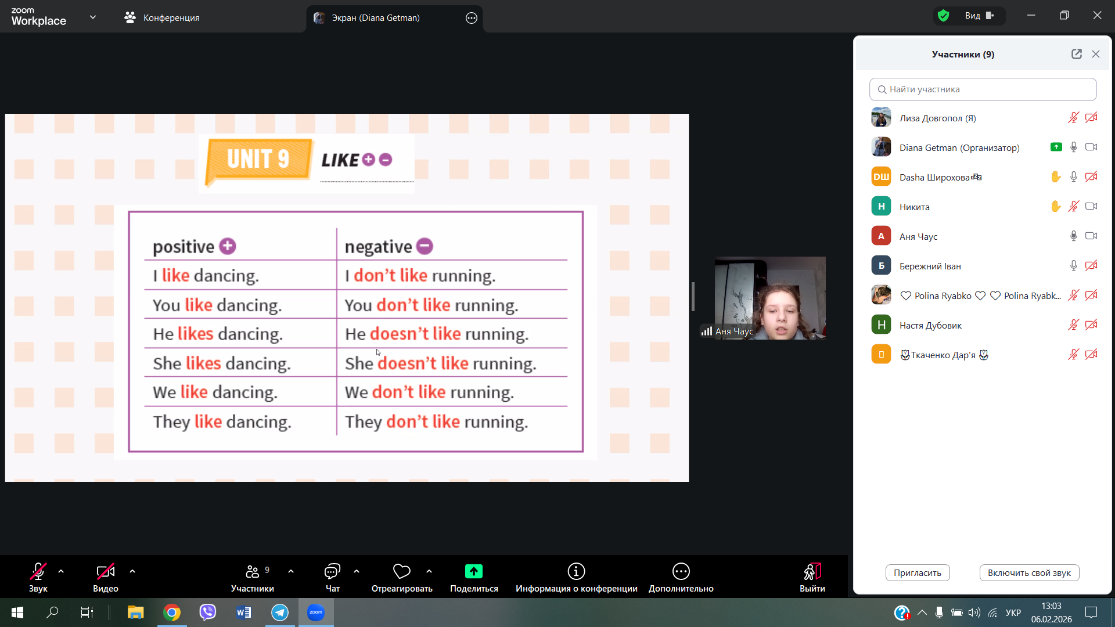Click the Unmute myself button
This screenshot has width=1115, height=627.
tap(1028, 573)
